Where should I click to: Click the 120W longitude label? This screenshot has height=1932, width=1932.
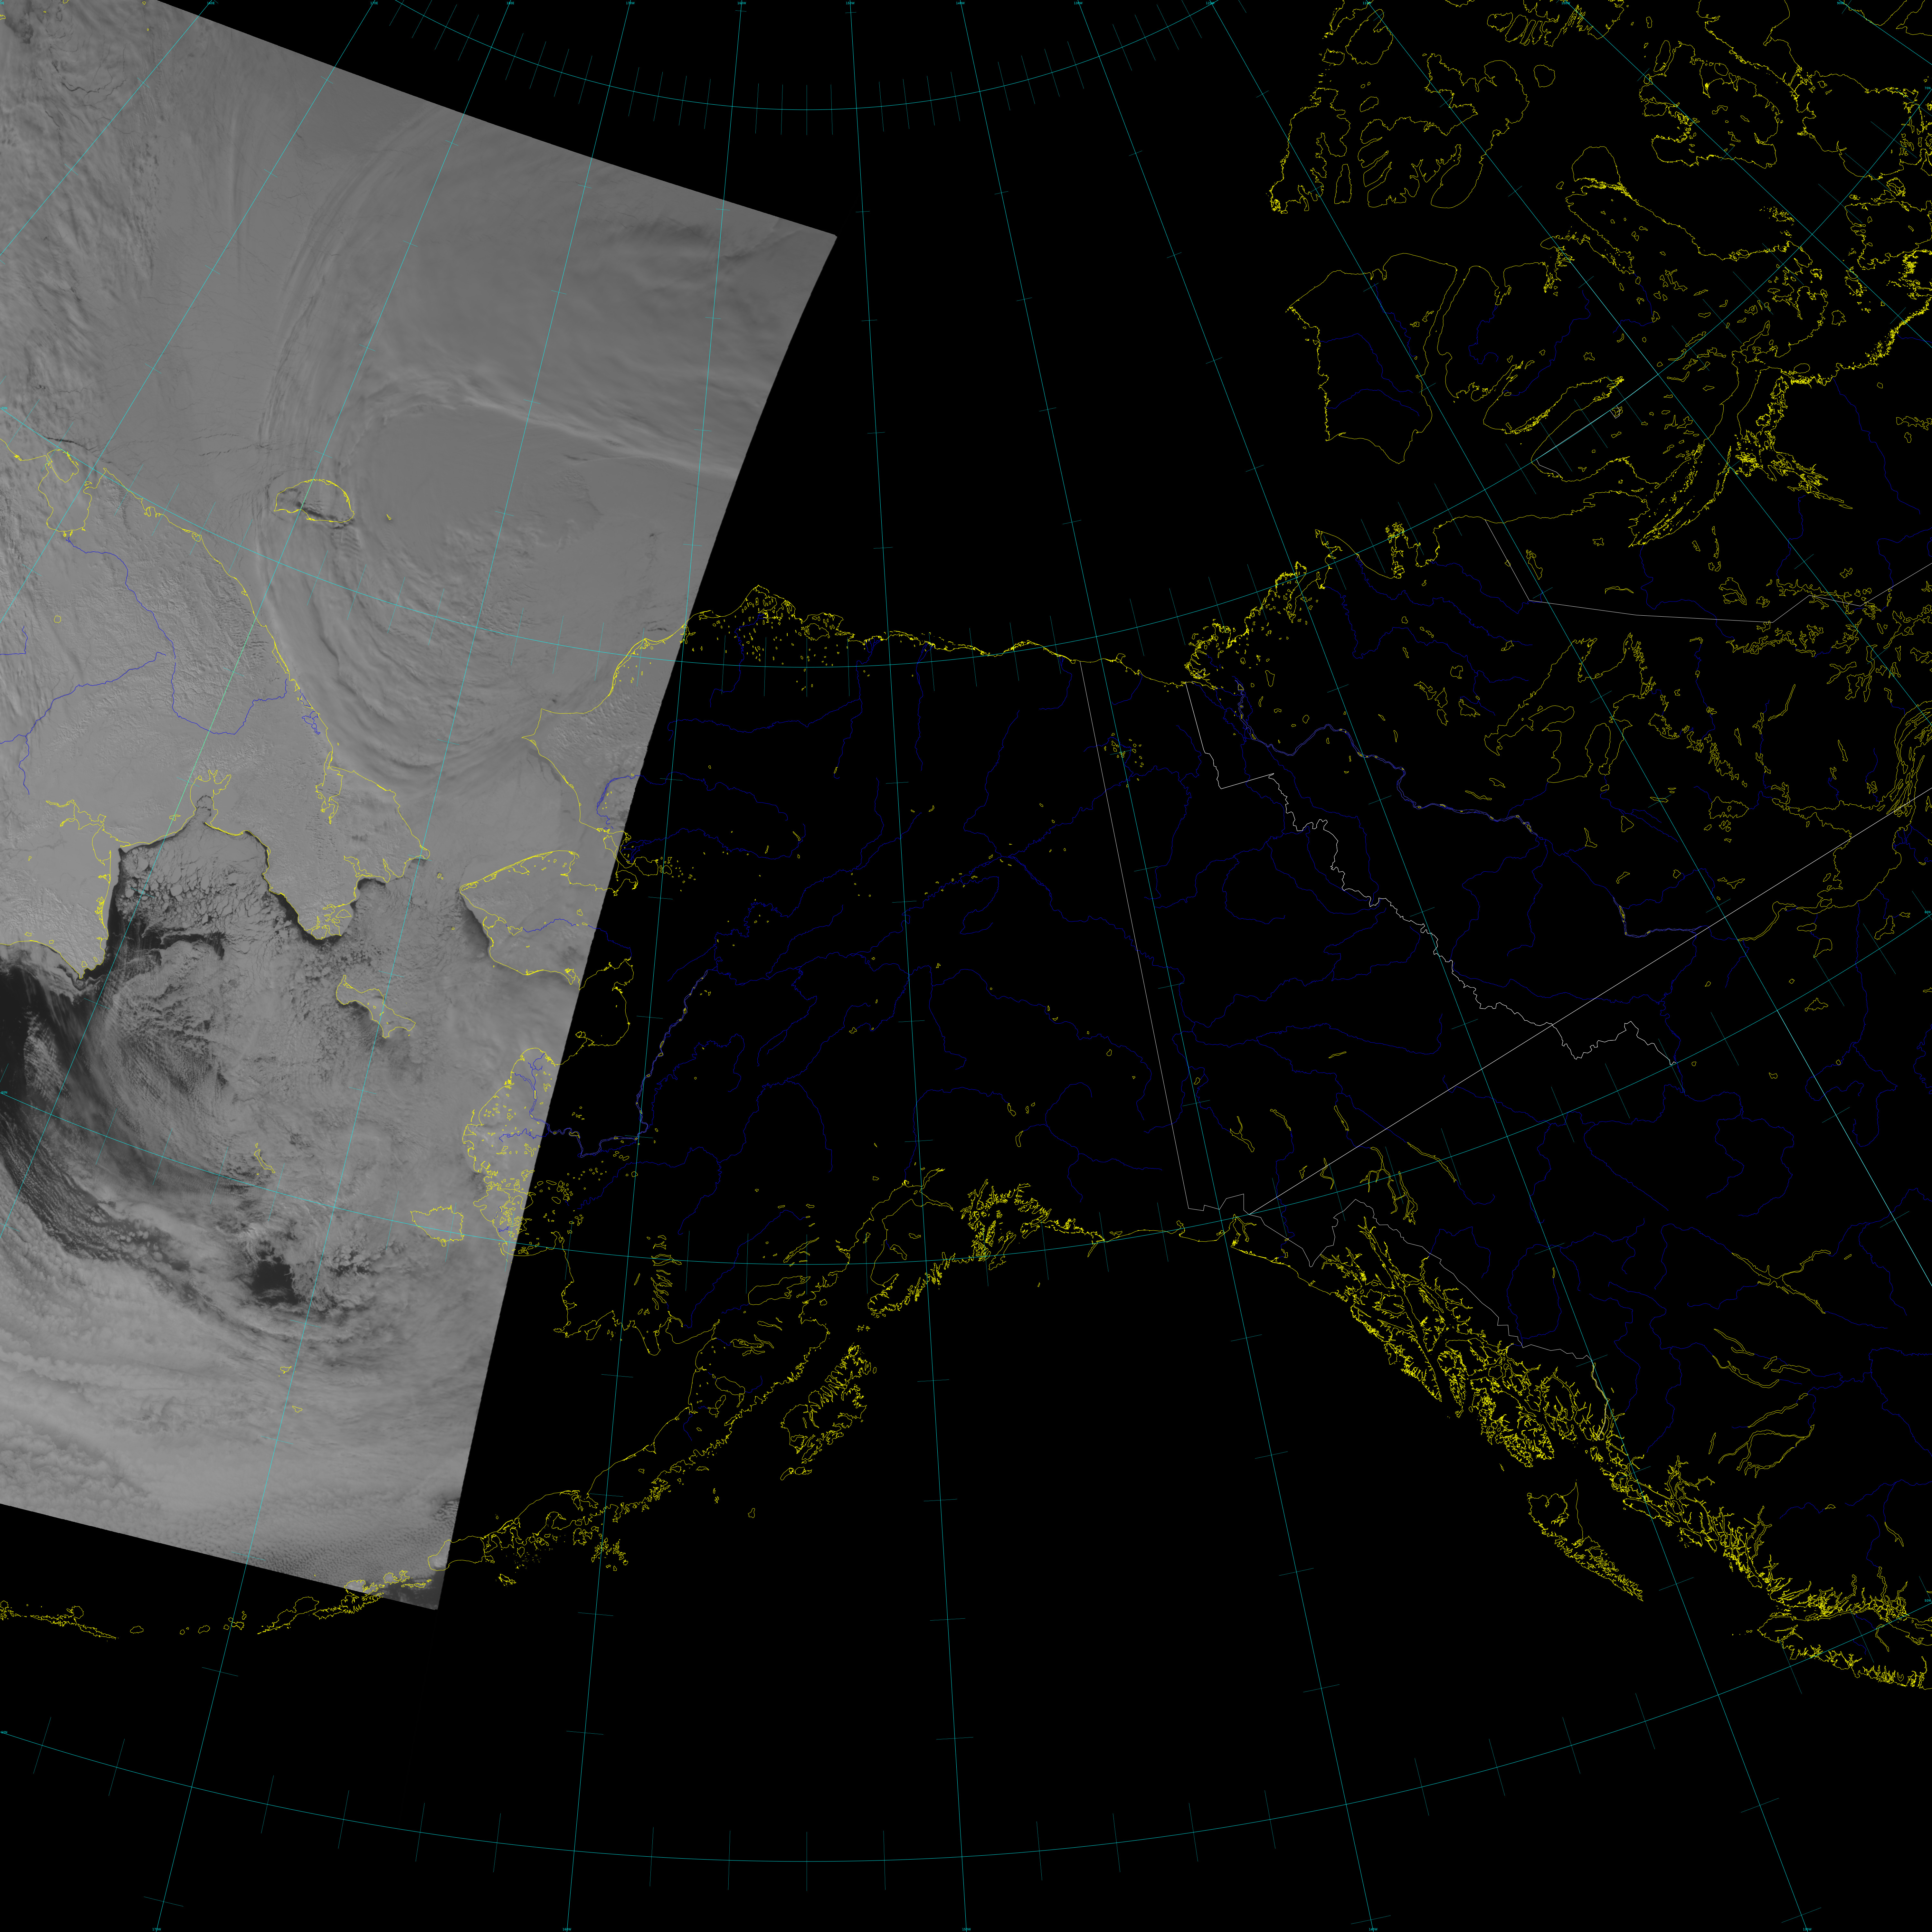click(x=1210, y=3)
